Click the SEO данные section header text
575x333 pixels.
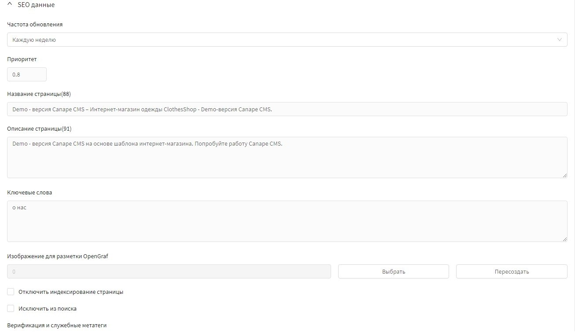[x=36, y=5]
